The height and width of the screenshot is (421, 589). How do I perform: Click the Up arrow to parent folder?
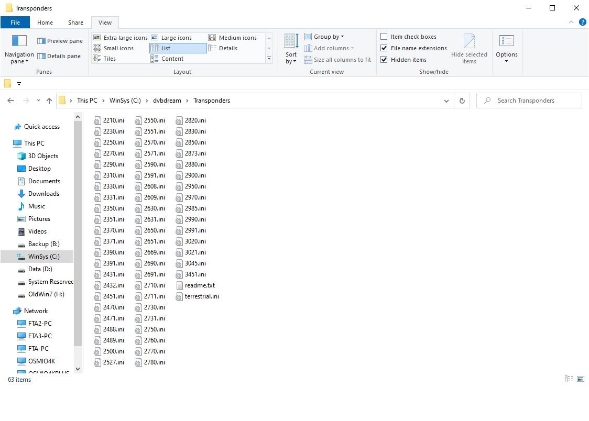49,101
